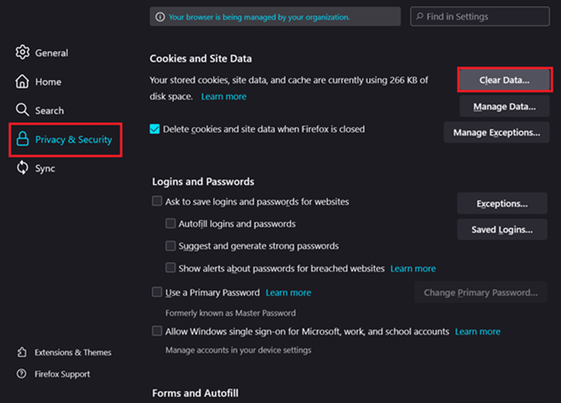Click 'Formerly known as Master Password' text
Viewport: 561px width, 403px height.
coord(230,313)
